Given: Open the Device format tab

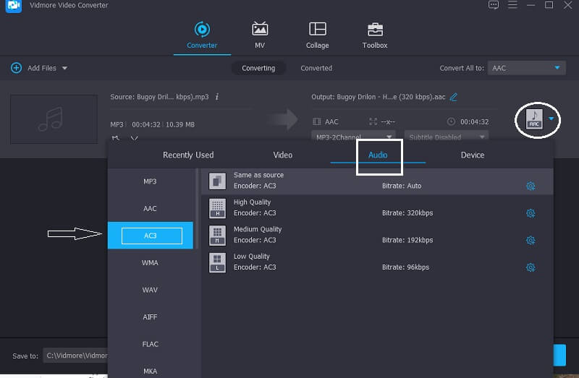Looking at the screenshot, I should coord(473,155).
